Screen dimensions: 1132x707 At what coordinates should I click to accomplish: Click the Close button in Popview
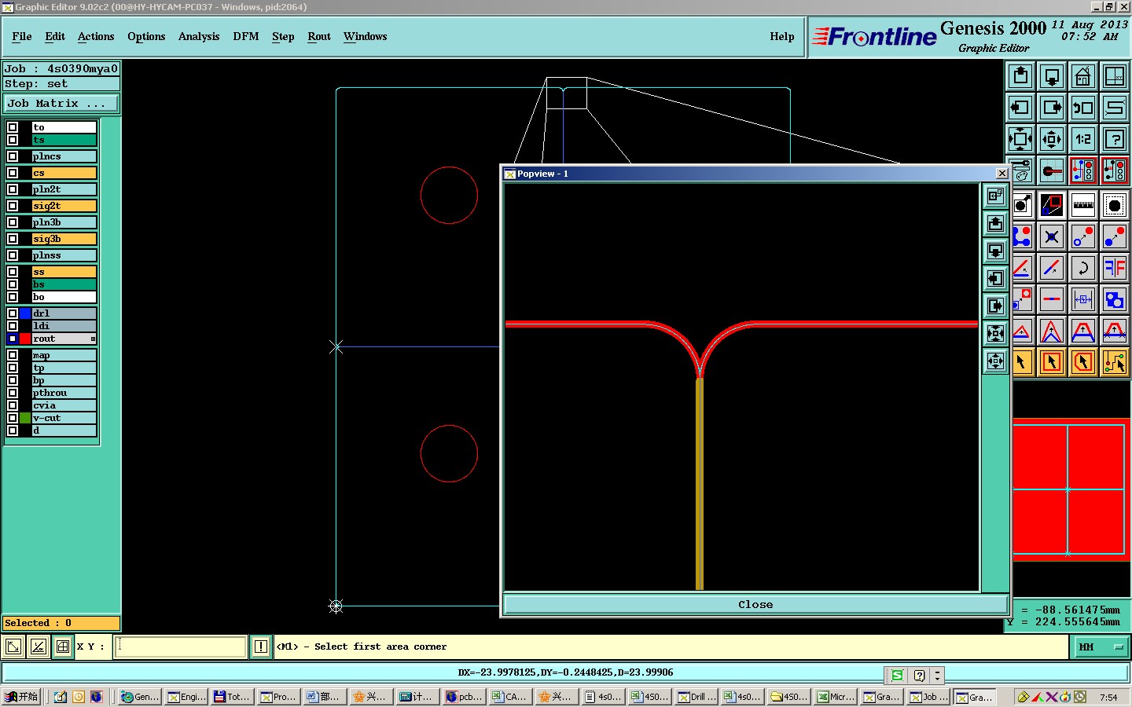click(x=755, y=604)
